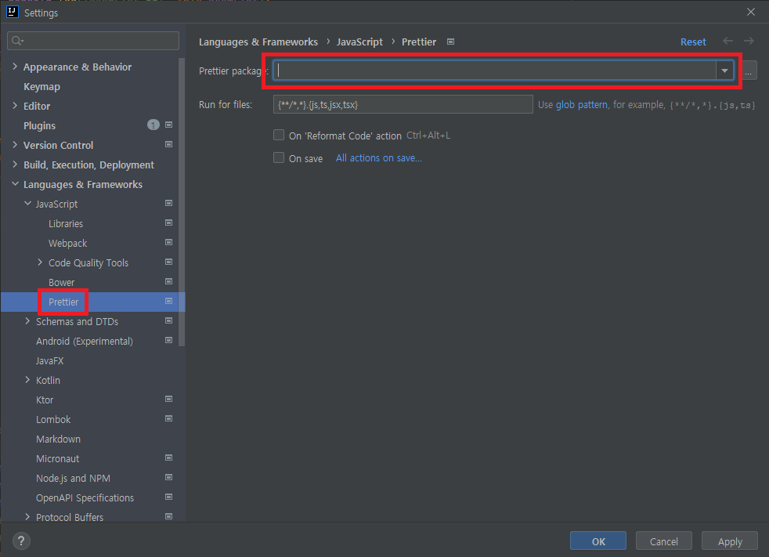
Task: Click project icon next to Prettier breadcrumb
Action: tap(451, 42)
